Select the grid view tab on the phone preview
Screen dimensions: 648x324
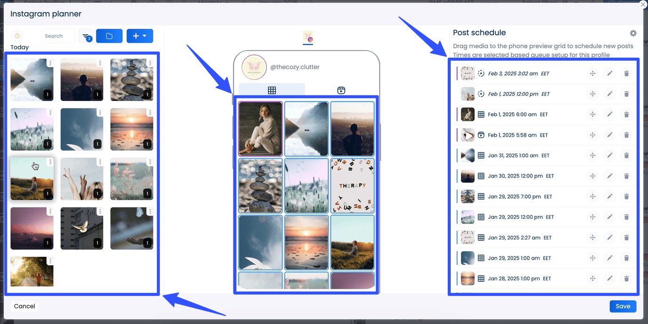click(272, 90)
